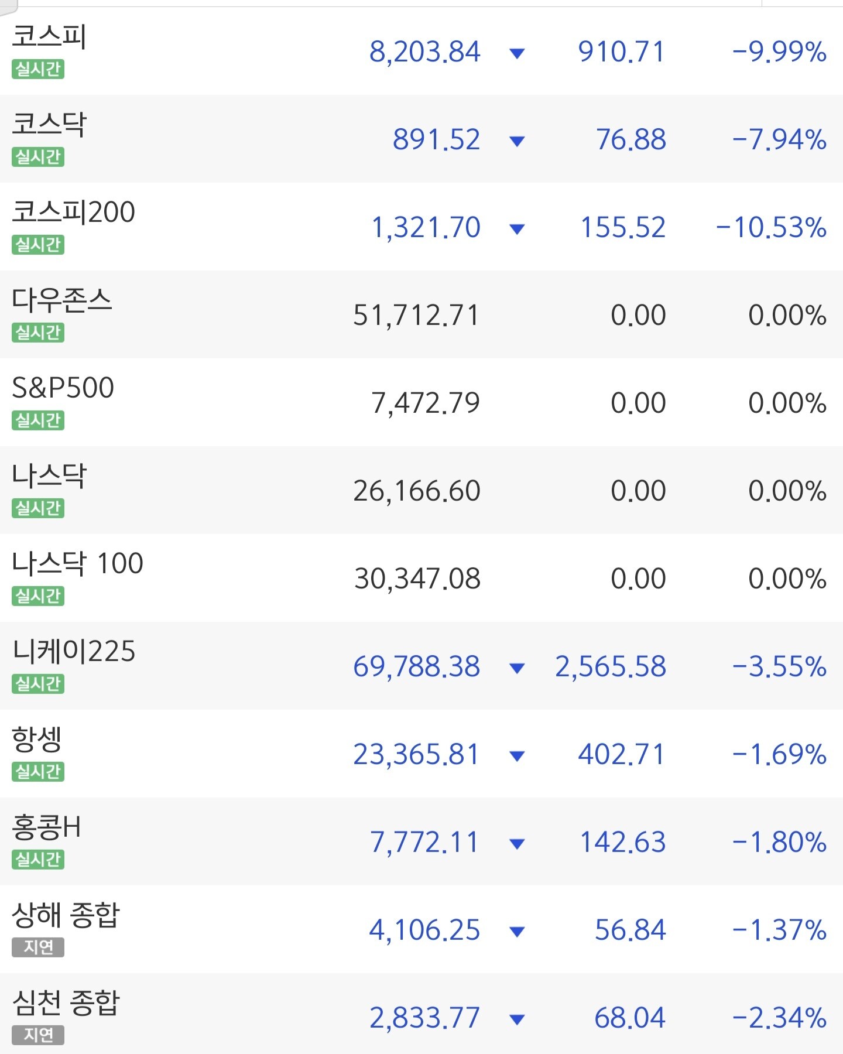The height and width of the screenshot is (1054, 843).
Task: Click the 상해 종합 falling arrow icon
Action: [517, 932]
